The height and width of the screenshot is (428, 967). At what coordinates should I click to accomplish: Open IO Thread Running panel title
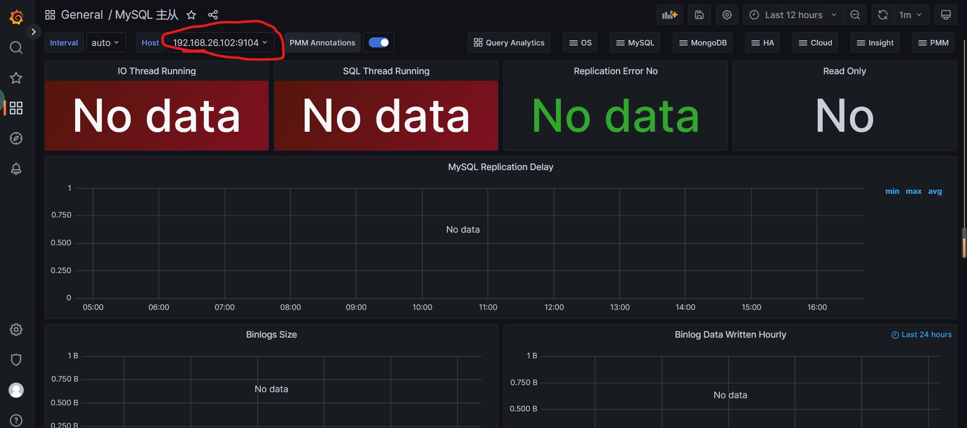156,71
